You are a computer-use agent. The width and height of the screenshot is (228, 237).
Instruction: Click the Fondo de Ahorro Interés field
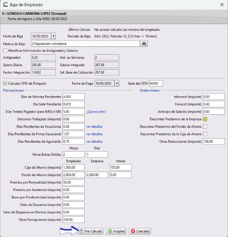click(x=120, y=175)
